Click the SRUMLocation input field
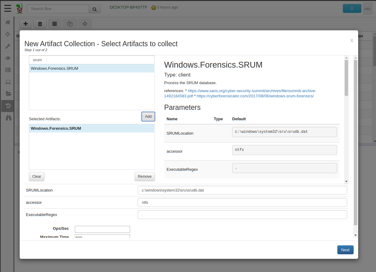The height and width of the screenshot is (272, 376). coord(242,190)
